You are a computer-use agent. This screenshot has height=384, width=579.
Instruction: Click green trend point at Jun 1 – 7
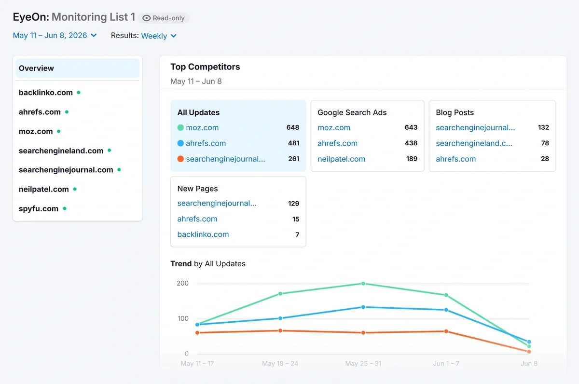[446, 295]
